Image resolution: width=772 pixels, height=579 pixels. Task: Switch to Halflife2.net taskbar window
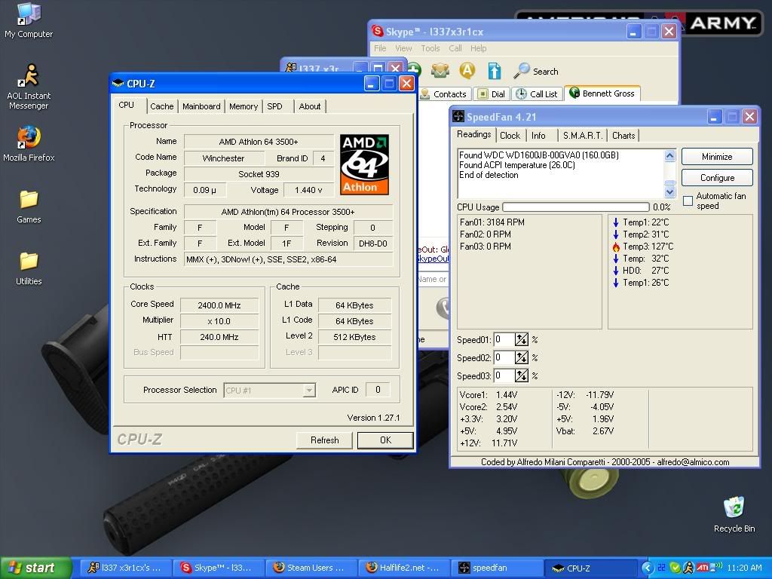(404, 568)
